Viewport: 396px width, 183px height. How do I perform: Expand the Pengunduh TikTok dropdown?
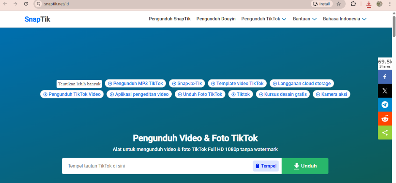[263, 19]
